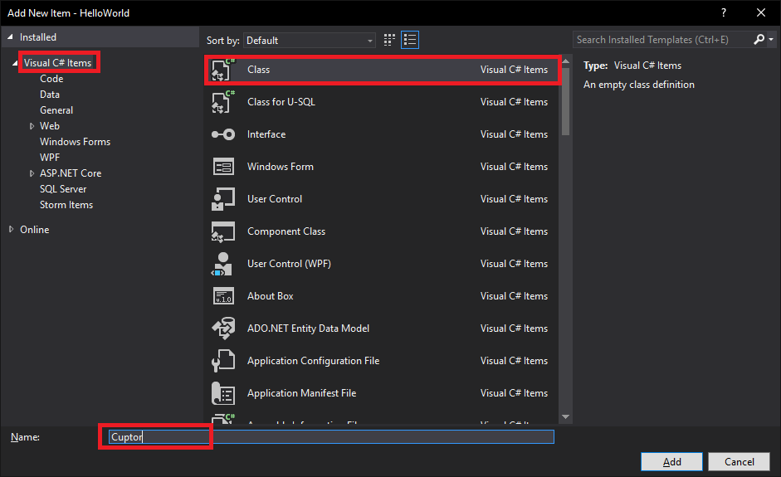Select the Windows Form icon
This screenshot has height=477, width=781.
[223, 167]
